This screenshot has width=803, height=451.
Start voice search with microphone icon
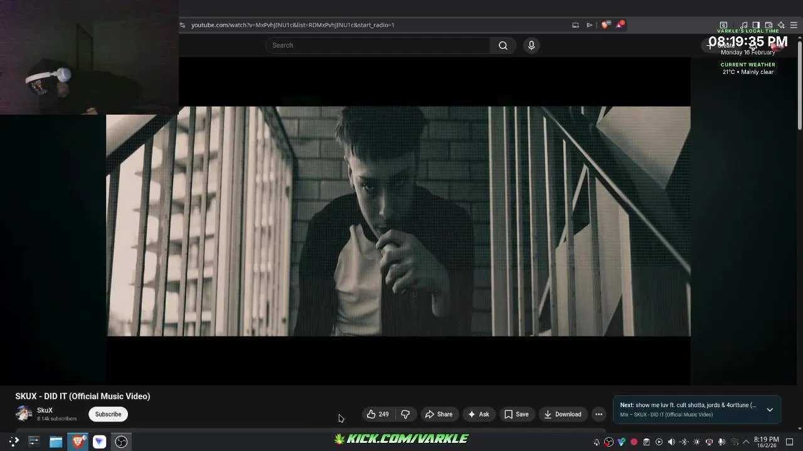[531, 45]
